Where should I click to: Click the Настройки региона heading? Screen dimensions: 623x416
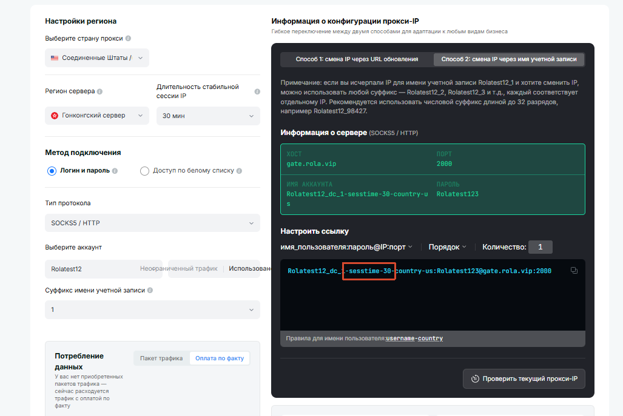[x=81, y=21]
